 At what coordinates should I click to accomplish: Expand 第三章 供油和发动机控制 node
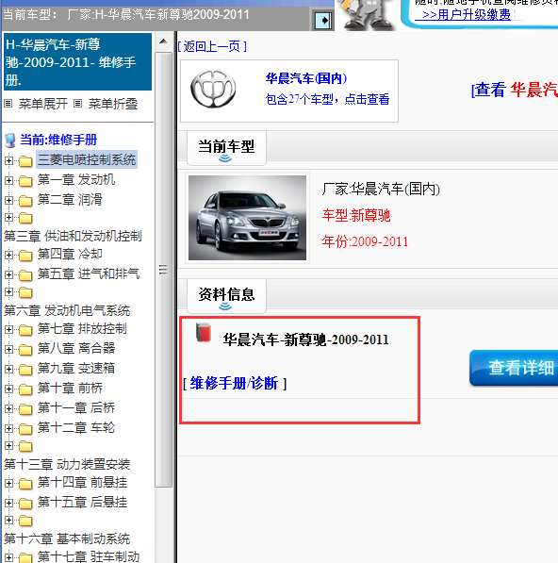click(9, 217)
